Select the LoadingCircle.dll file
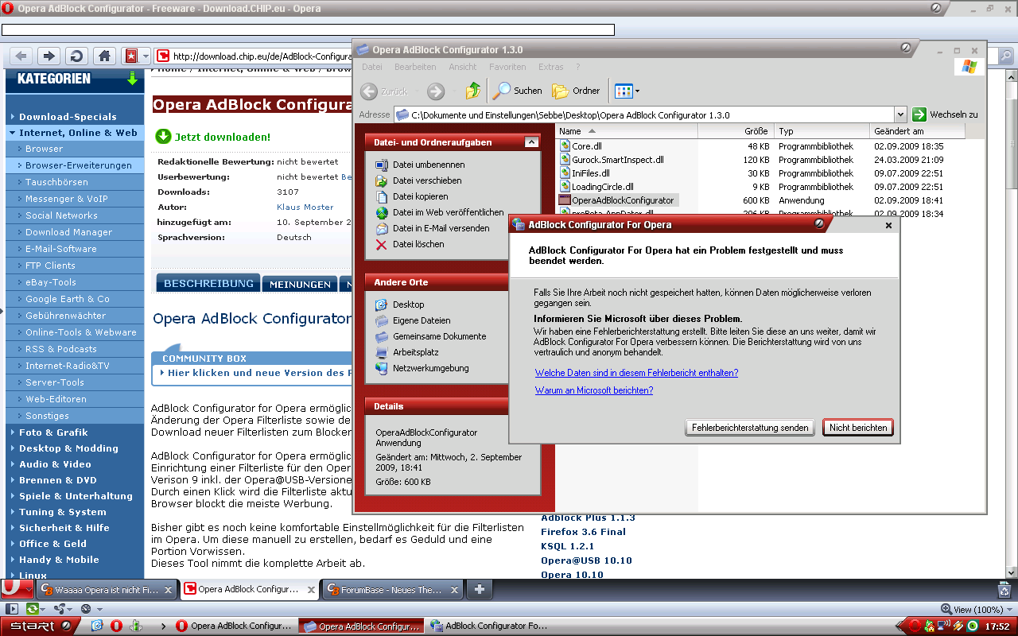The image size is (1018, 636). (596, 187)
